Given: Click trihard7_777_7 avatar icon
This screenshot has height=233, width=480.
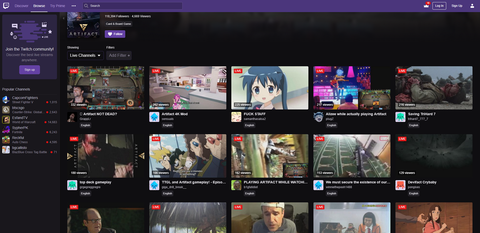Looking at the screenshot, I should point(400,117).
